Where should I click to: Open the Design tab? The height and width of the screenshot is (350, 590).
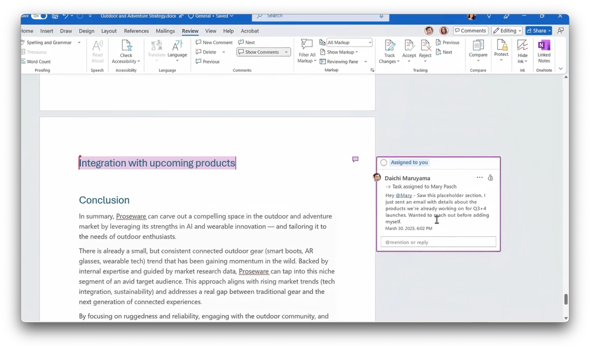(87, 31)
